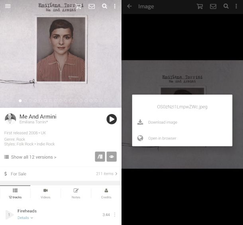Open three-dot menu in Image screen toolbar

tap(236, 6)
